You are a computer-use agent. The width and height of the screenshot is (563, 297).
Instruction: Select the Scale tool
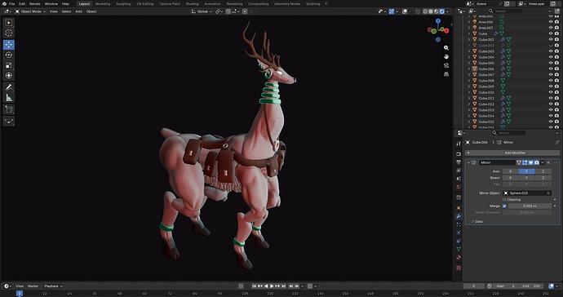tap(9, 65)
